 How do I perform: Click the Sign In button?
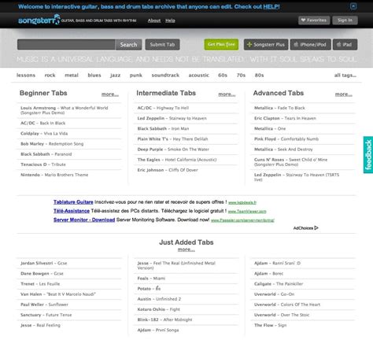point(345,20)
